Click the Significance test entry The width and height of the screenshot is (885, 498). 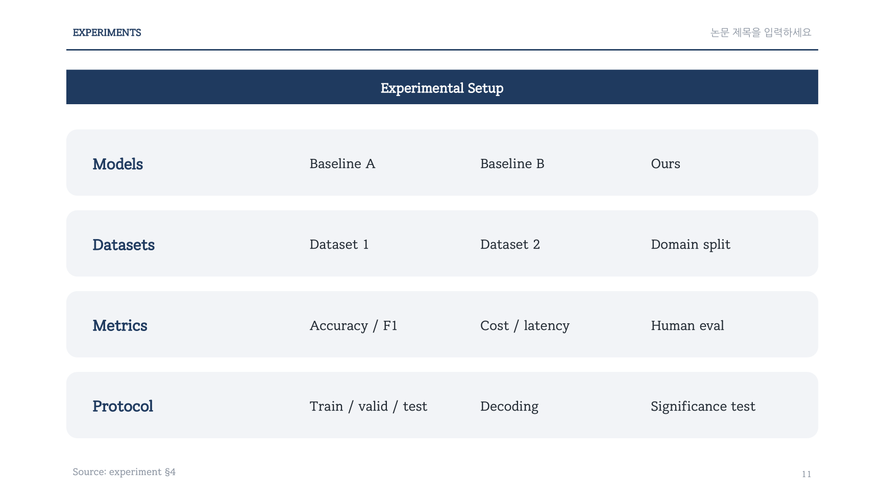pyautogui.click(x=703, y=407)
